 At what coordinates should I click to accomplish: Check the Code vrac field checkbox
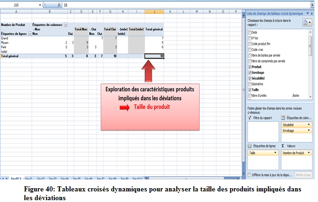click(249, 50)
